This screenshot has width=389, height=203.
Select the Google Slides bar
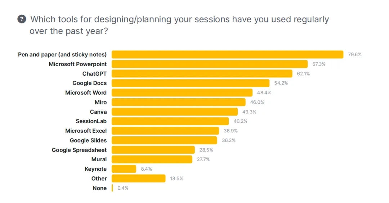[164, 140]
